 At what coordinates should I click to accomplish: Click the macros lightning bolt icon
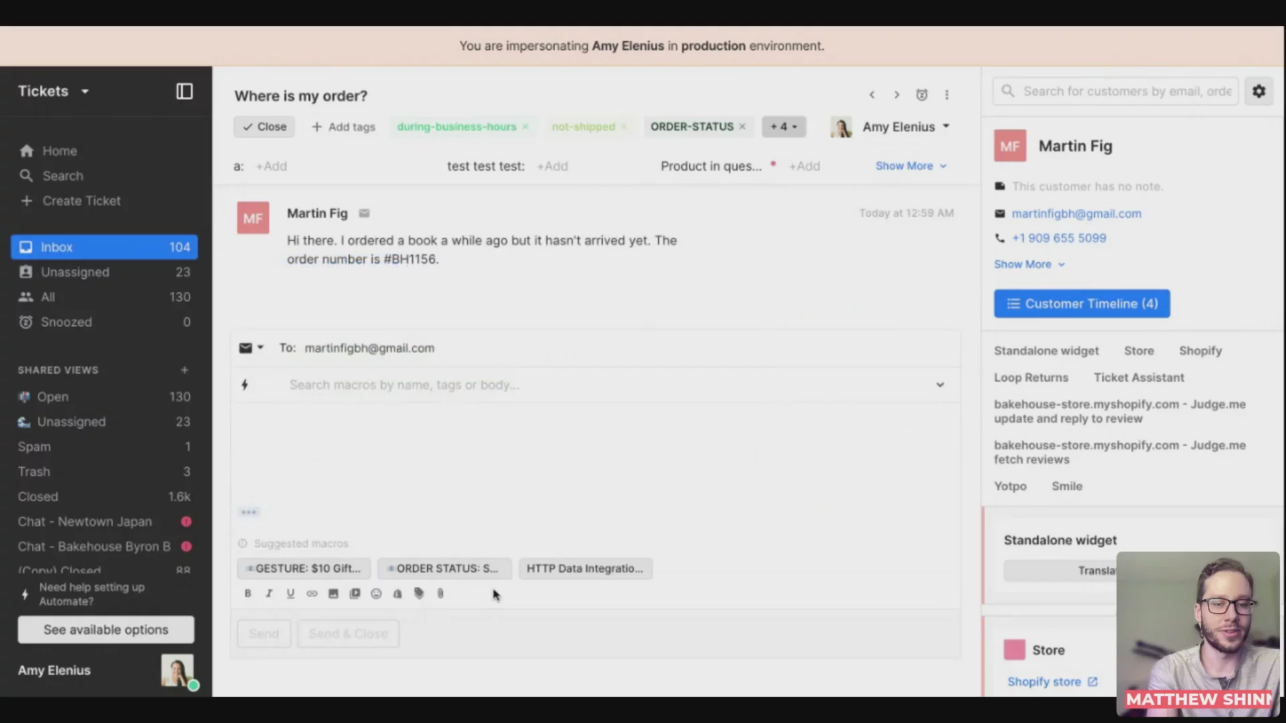tap(245, 385)
